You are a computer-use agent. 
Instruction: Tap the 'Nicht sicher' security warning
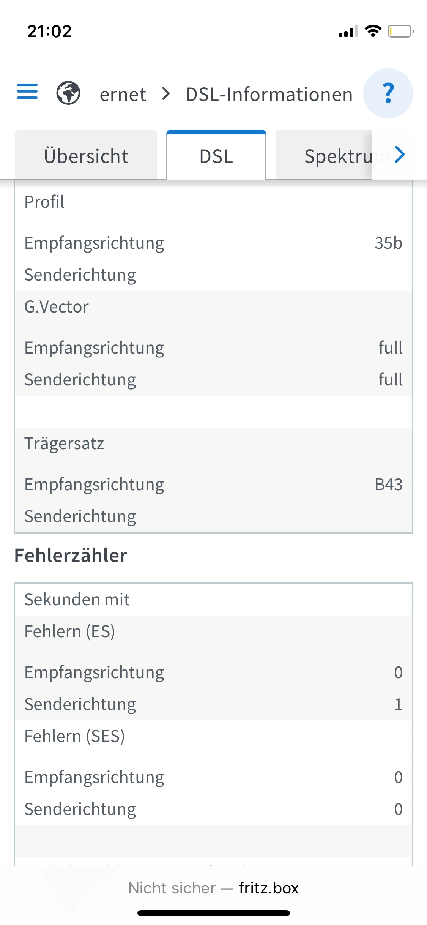(172, 888)
